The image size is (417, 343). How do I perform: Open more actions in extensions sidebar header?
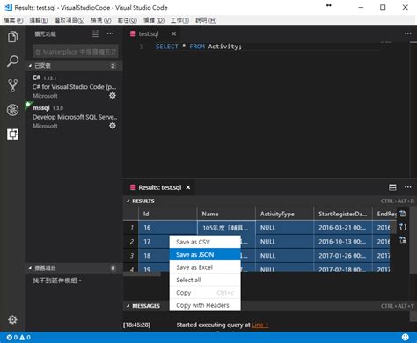click(111, 33)
